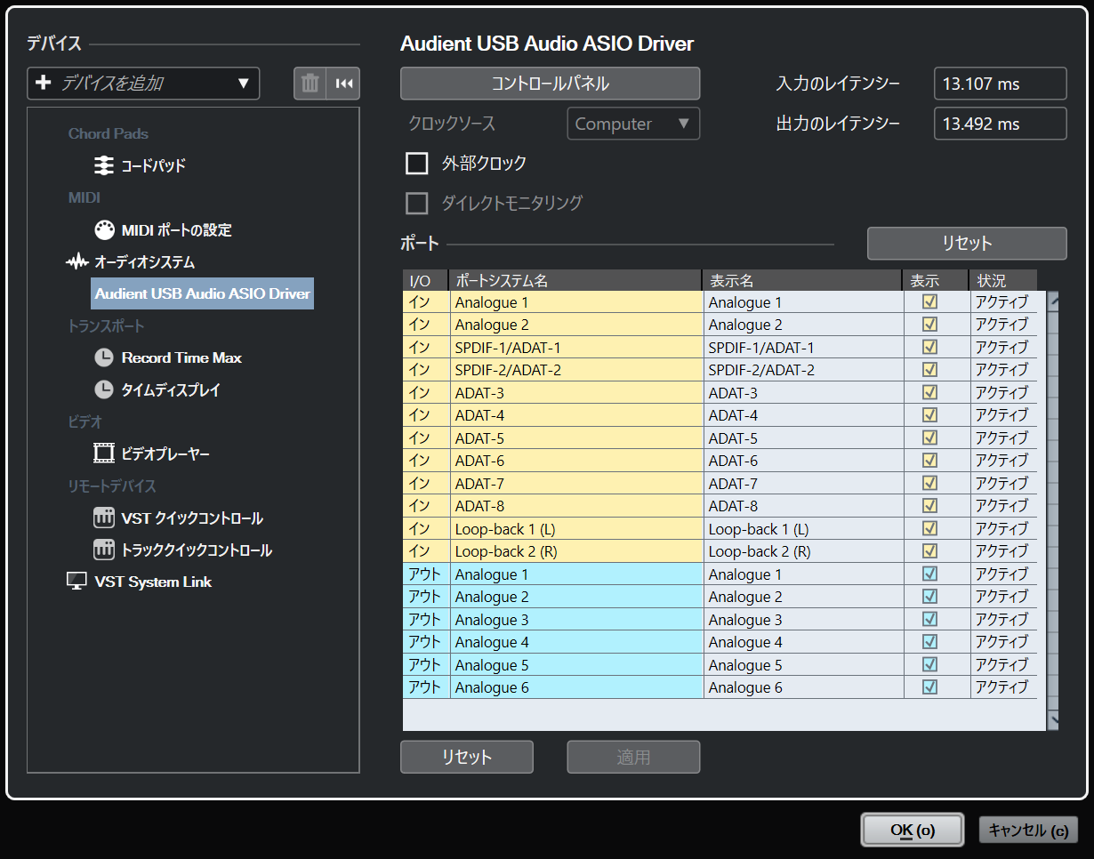Click the plus icon in デバイスを追加

44,83
